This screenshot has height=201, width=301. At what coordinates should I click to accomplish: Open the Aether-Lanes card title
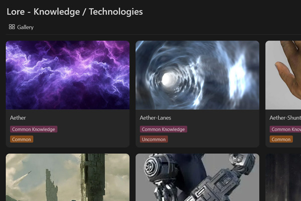pos(156,118)
